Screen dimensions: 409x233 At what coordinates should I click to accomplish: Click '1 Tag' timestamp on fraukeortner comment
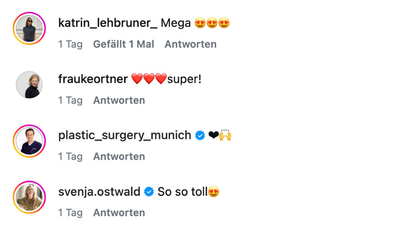click(x=71, y=101)
